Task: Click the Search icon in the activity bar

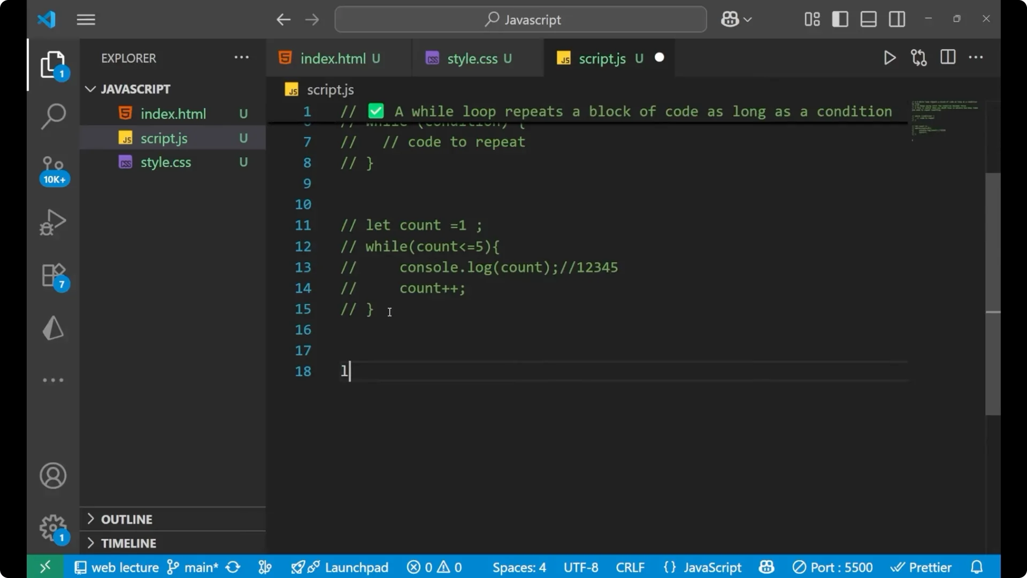Action: [x=53, y=116]
